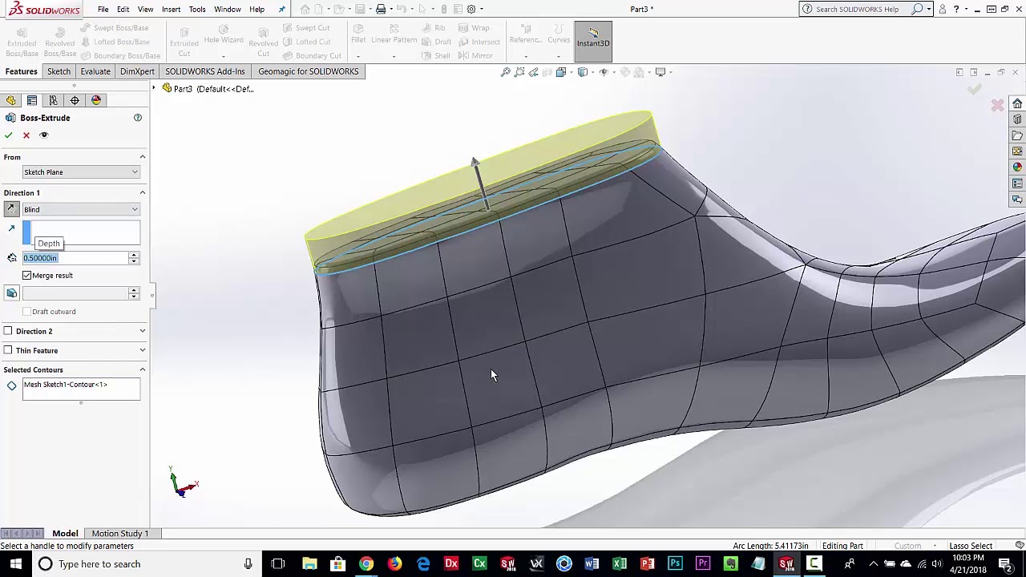
Task: Click the Windows Start button
Action: pyautogui.click(x=15, y=564)
